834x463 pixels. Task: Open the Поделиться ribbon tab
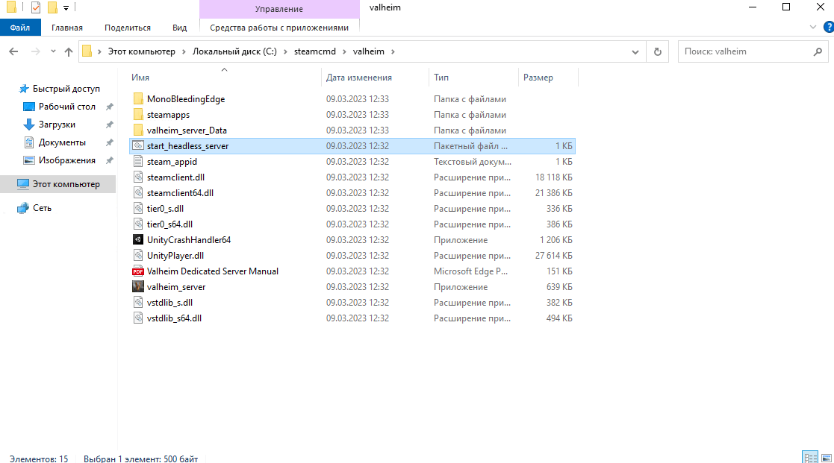128,28
